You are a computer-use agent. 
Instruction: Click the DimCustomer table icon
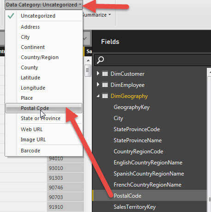pyautogui.click(x=105, y=74)
